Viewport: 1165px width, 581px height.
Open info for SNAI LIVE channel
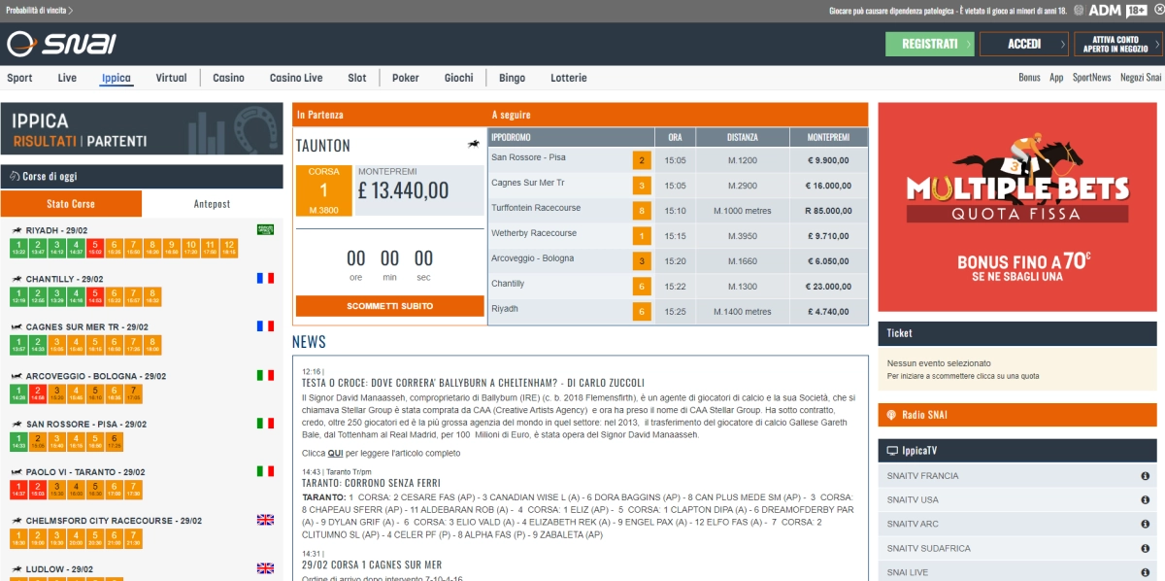pos(1145,573)
